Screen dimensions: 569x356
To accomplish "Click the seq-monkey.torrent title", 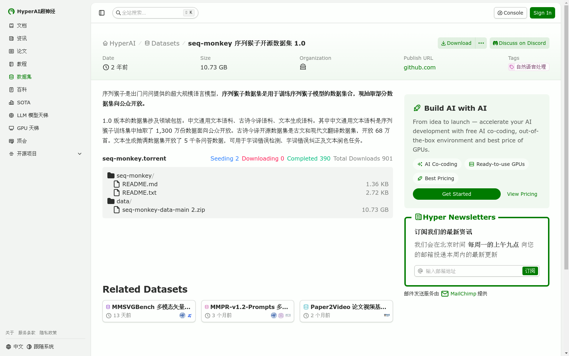I will pos(134,158).
